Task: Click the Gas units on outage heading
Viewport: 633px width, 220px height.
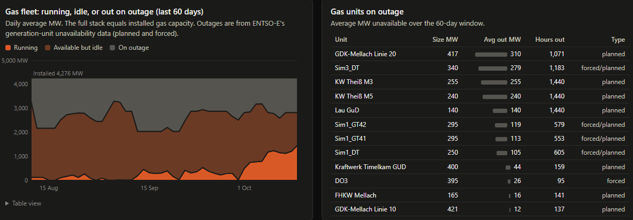Action: tap(367, 12)
